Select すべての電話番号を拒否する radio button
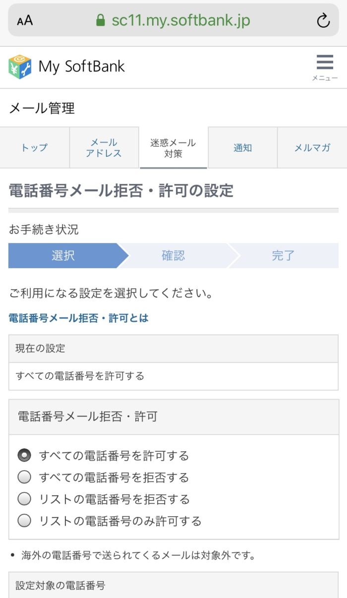Viewport: 347px width, 598px height. pos(24,477)
